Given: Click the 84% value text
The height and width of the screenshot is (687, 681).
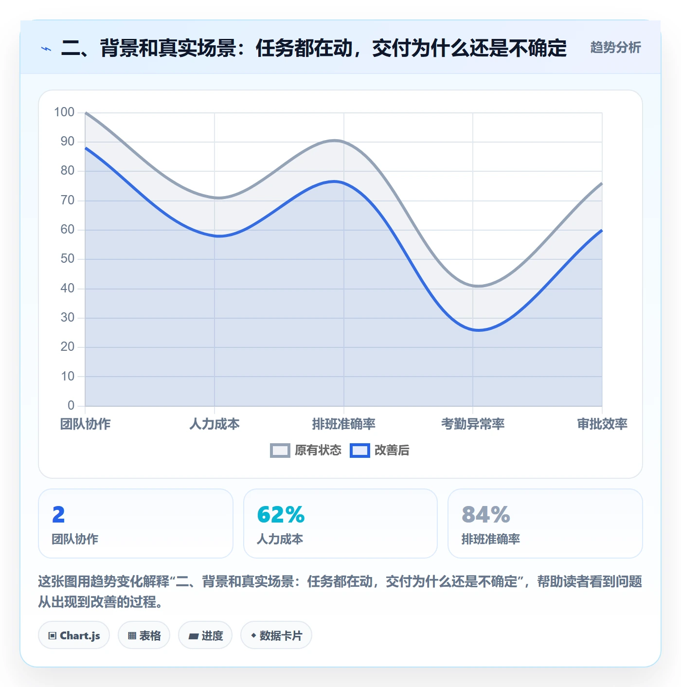Looking at the screenshot, I should pyautogui.click(x=486, y=515).
